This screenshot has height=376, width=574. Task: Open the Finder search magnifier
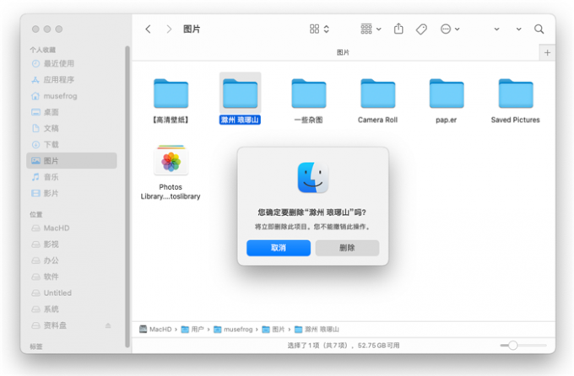(x=539, y=29)
